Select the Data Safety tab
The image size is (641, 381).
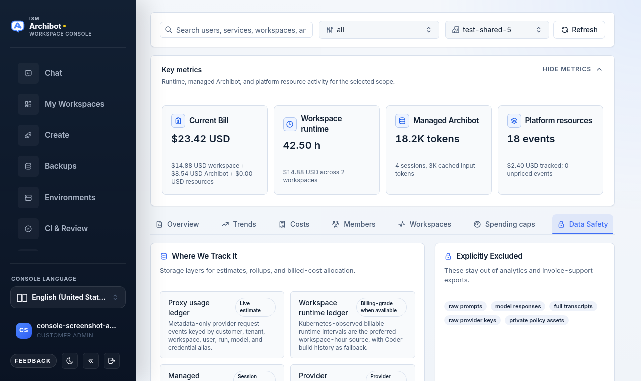click(583, 224)
